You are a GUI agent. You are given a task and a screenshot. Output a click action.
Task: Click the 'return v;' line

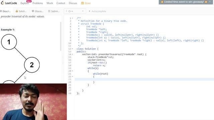(99, 65)
